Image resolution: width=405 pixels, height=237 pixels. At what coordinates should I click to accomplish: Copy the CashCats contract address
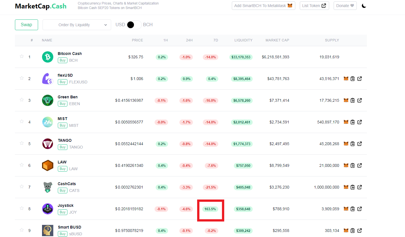(353, 187)
